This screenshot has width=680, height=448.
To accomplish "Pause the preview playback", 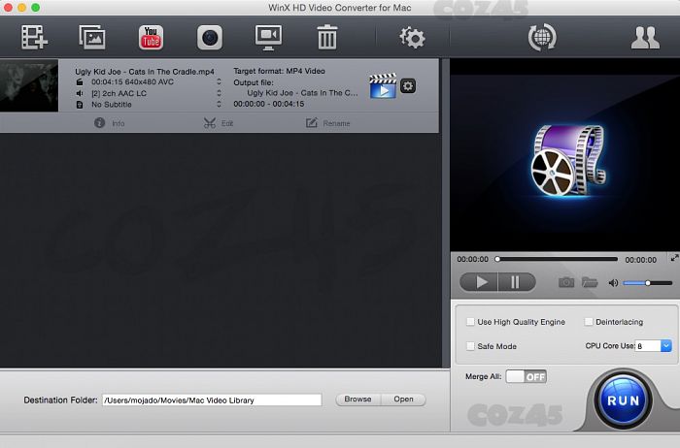I will (x=517, y=282).
